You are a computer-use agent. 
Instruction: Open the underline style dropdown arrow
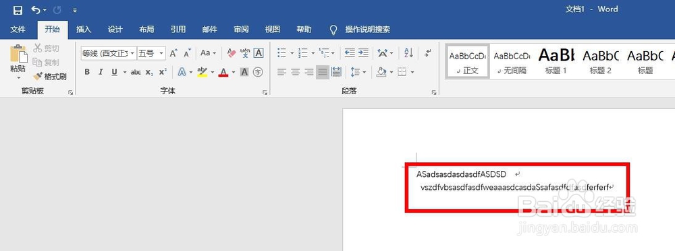pyautogui.click(x=125, y=72)
